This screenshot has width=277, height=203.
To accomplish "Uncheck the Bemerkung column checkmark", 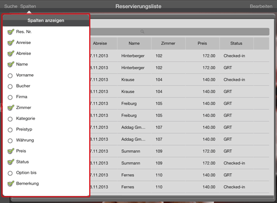I will [11, 184].
